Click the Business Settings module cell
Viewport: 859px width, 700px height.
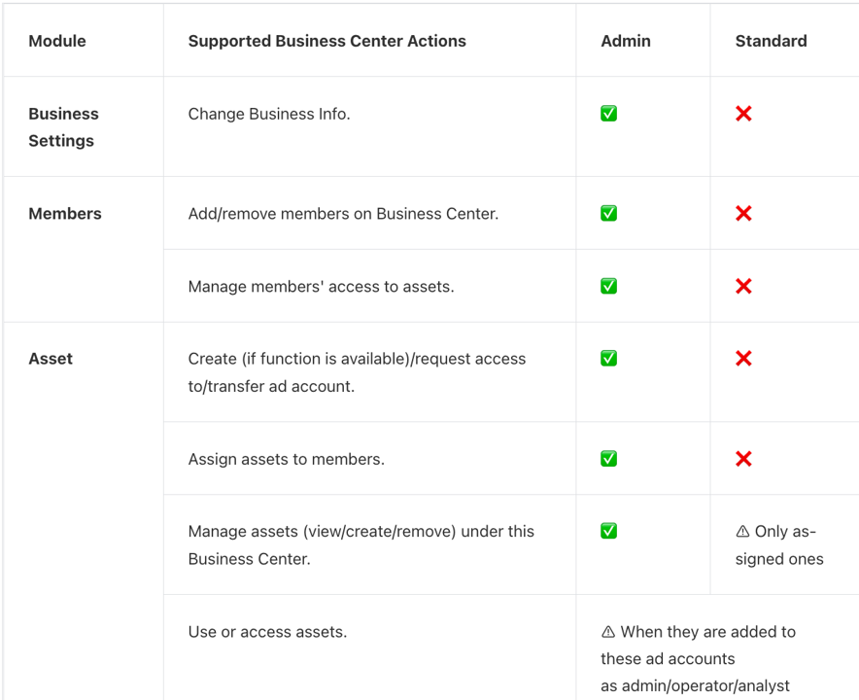coord(63,127)
